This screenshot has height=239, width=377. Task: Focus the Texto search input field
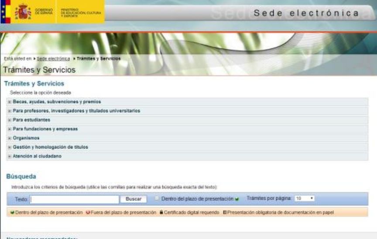75,199
